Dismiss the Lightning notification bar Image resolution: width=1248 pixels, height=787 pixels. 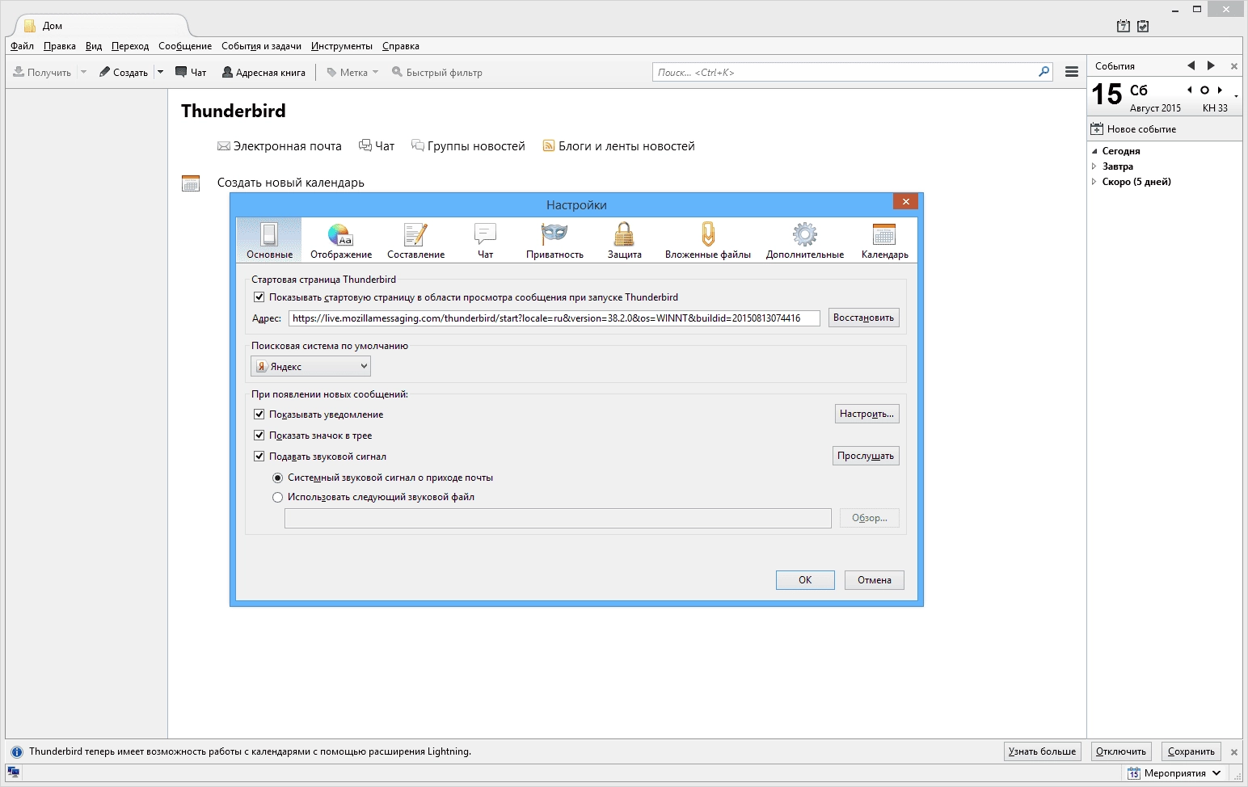pyautogui.click(x=1233, y=751)
